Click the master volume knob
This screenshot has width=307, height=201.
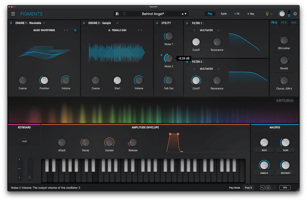282,14
